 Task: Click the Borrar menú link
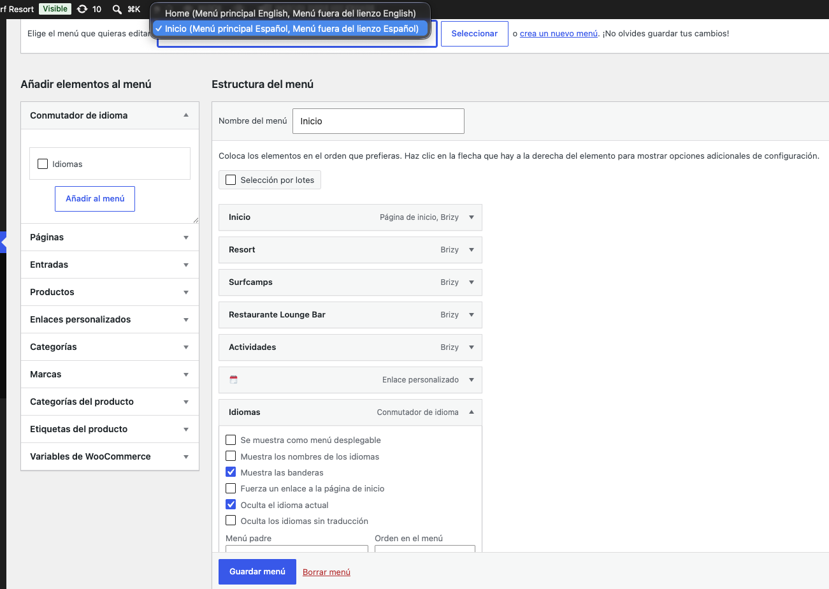pyautogui.click(x=326, y=572)
